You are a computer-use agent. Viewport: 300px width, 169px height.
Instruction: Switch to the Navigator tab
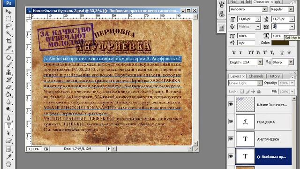tap(233, 2)
